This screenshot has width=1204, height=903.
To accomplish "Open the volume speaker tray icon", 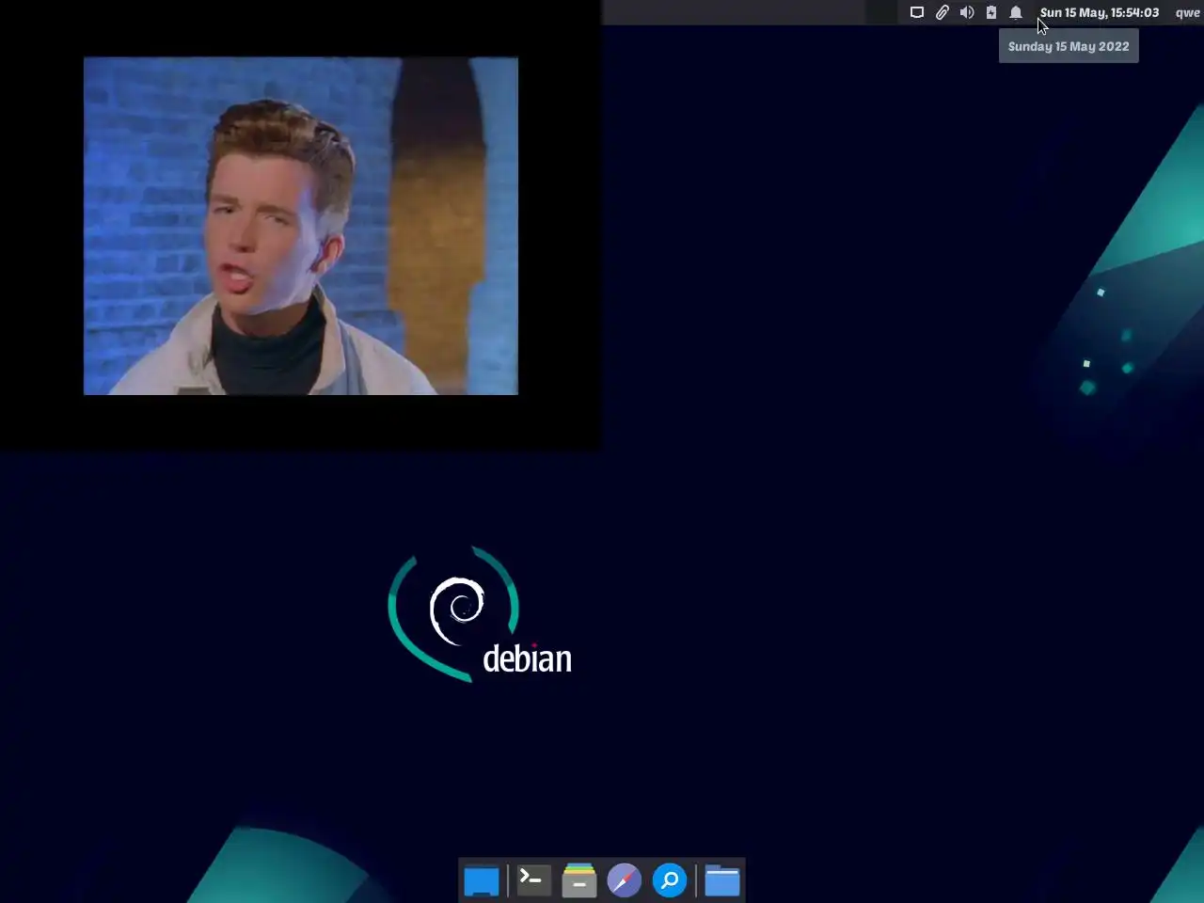I will pos(966,12).
